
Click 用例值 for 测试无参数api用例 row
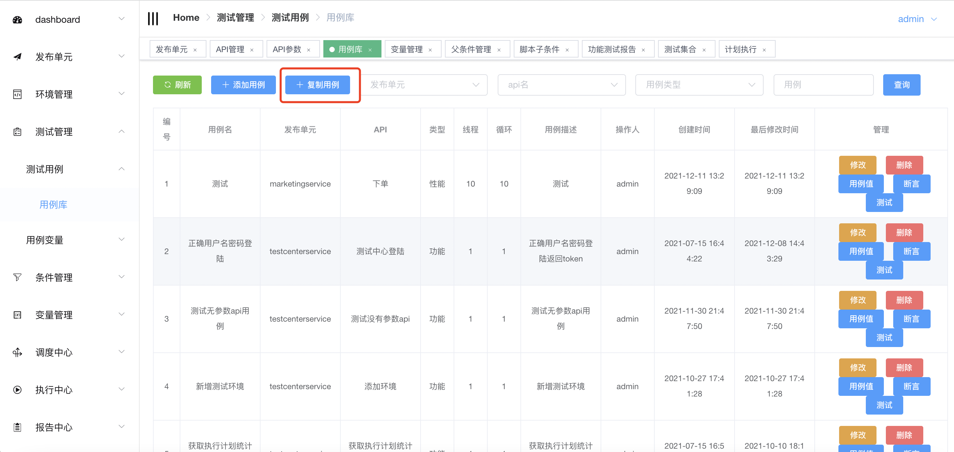coord(861,319)
